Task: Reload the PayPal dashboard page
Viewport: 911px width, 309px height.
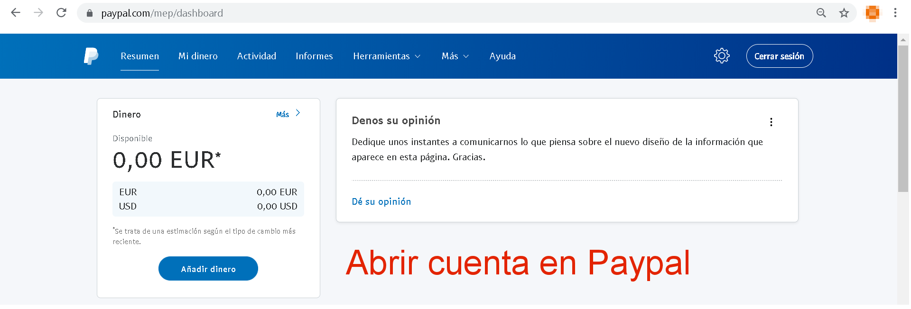Action: 61,13
